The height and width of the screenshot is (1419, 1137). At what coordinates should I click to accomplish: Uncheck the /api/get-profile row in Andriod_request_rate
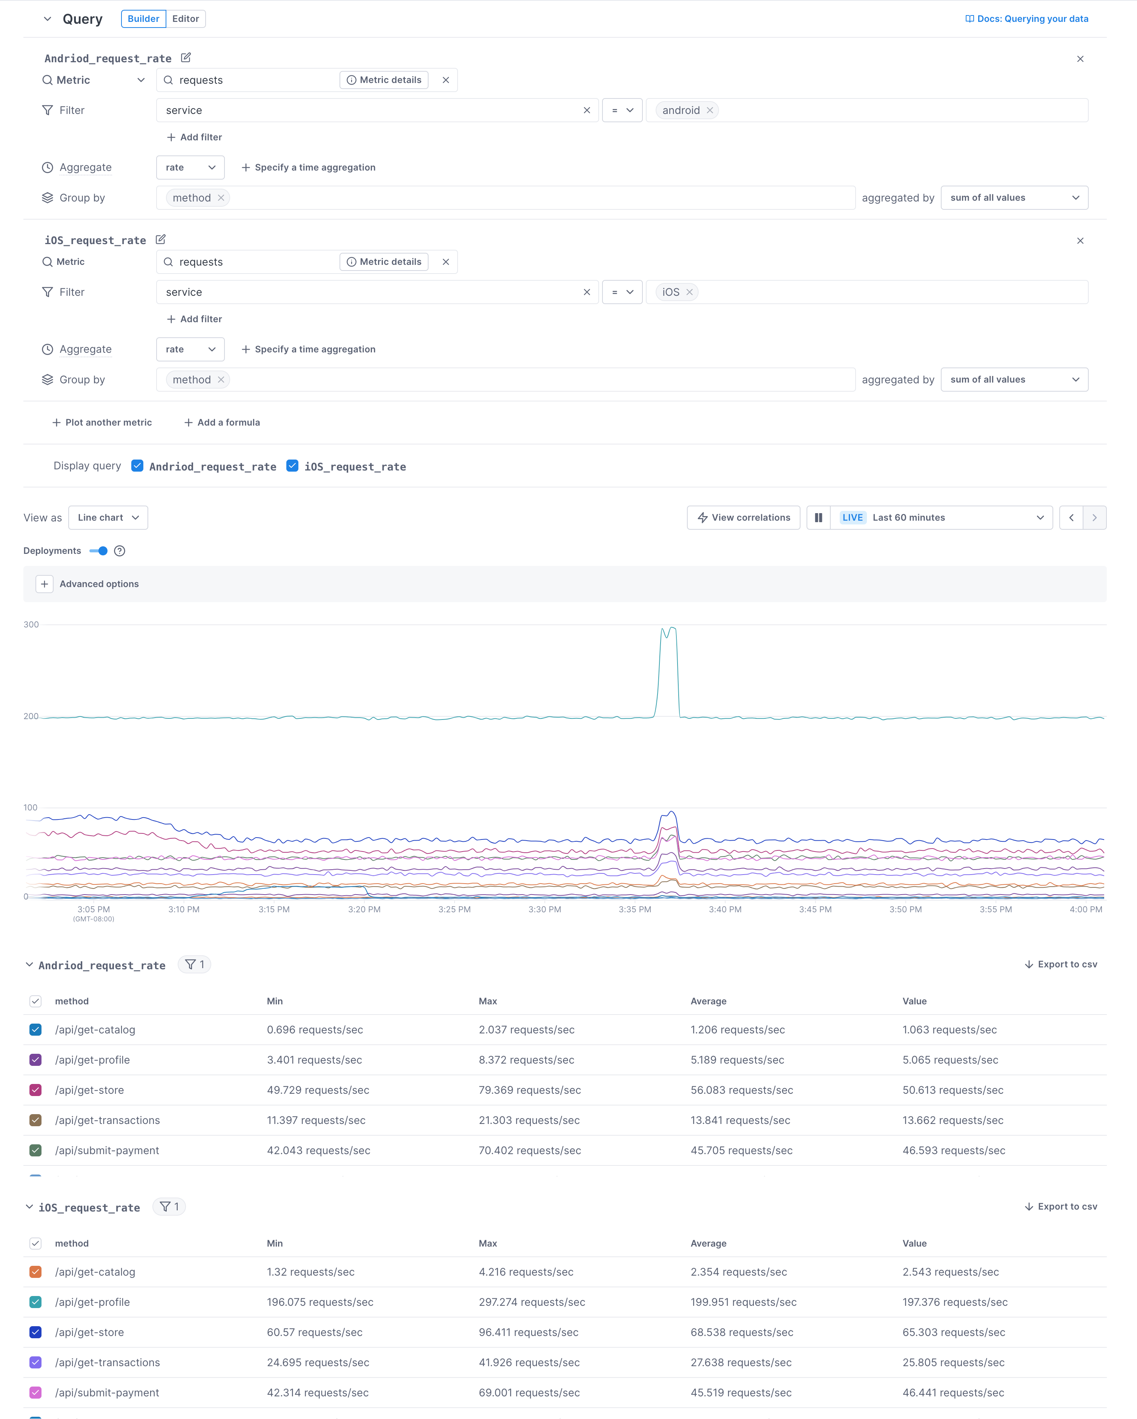coord(35,1060)
